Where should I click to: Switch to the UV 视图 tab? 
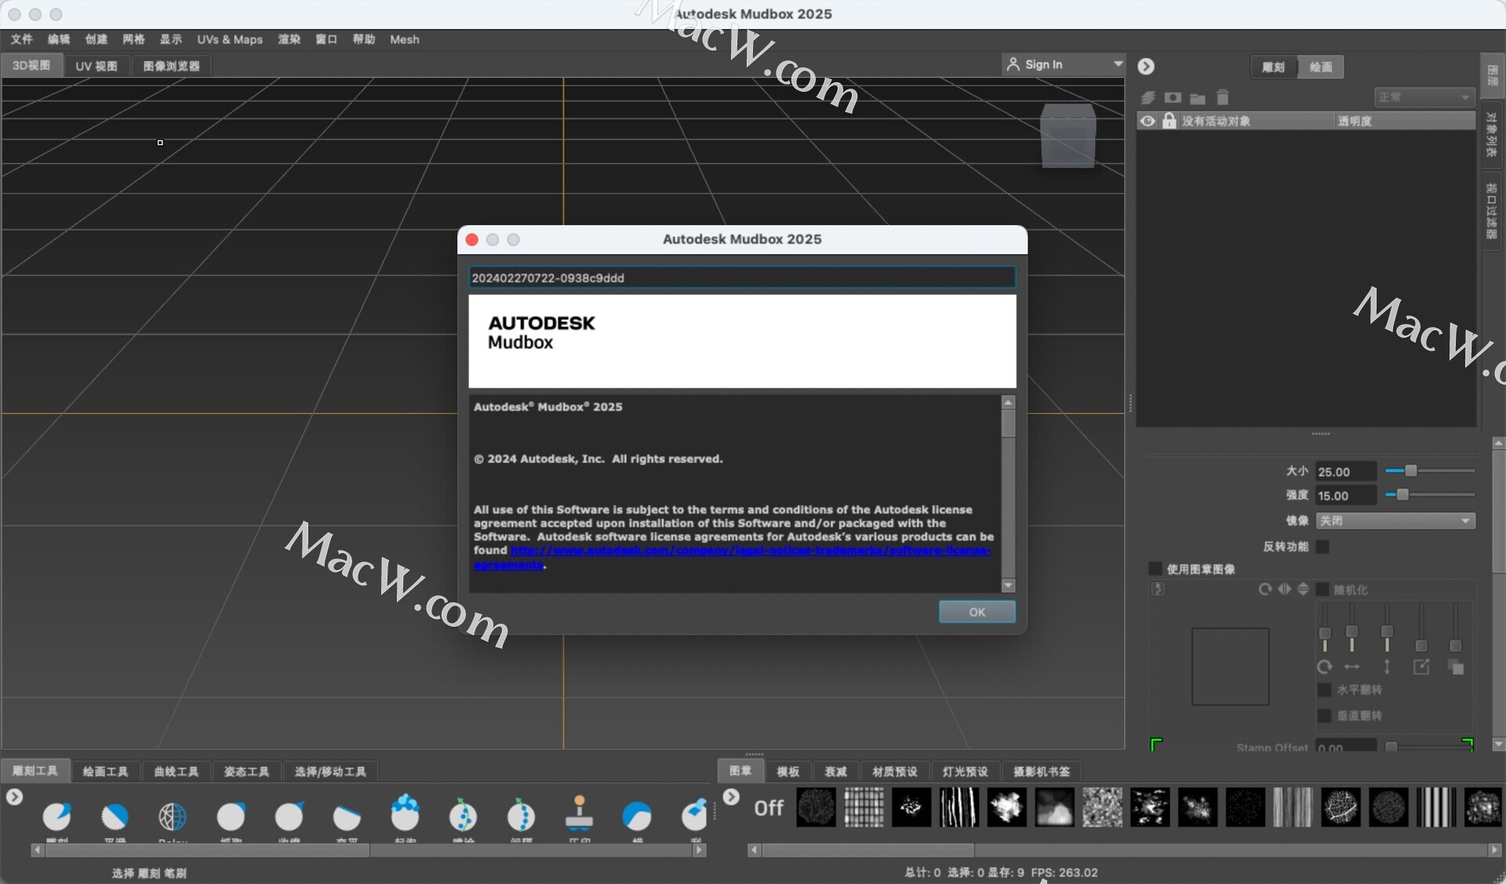point(96,66)
